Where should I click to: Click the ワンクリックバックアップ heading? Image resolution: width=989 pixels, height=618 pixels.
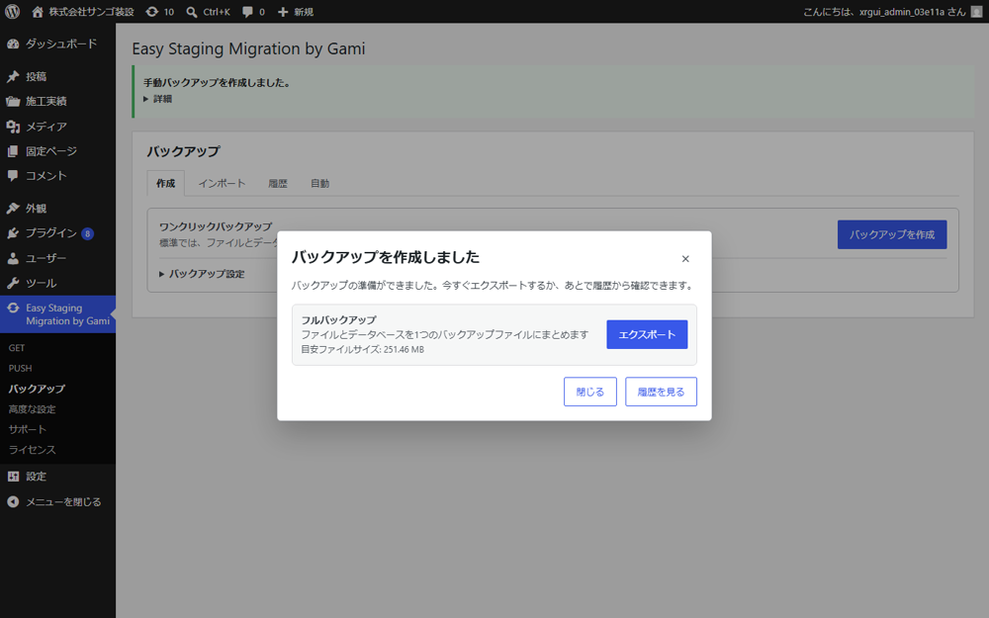tap(216, 226)
